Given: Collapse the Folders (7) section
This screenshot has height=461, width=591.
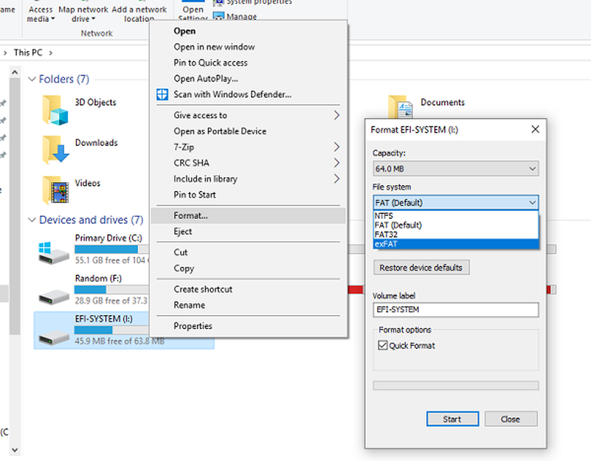Looking at the screenshot, I should pyautogui.click(x=32, y=79).
